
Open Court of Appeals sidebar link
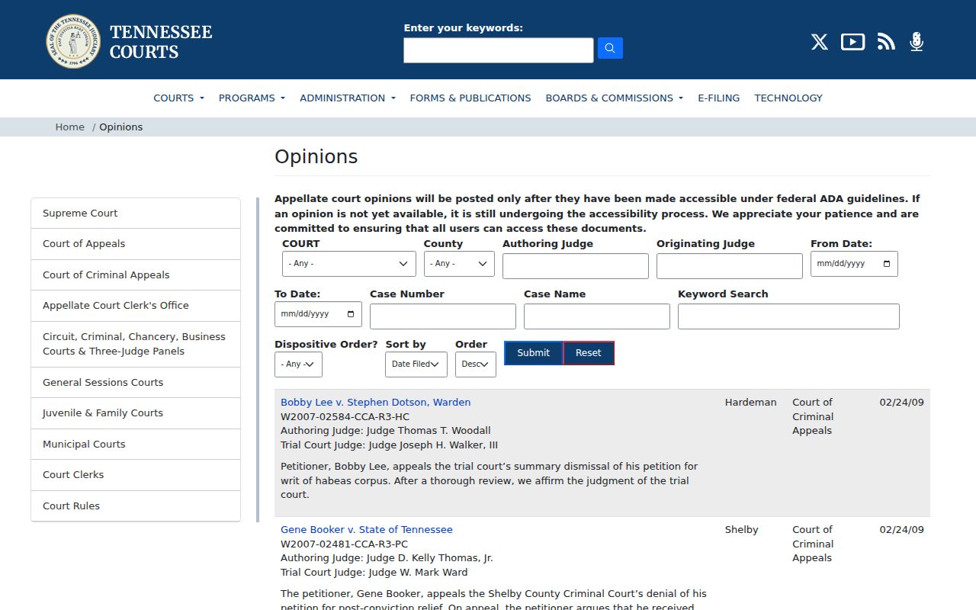pos(136,244)
